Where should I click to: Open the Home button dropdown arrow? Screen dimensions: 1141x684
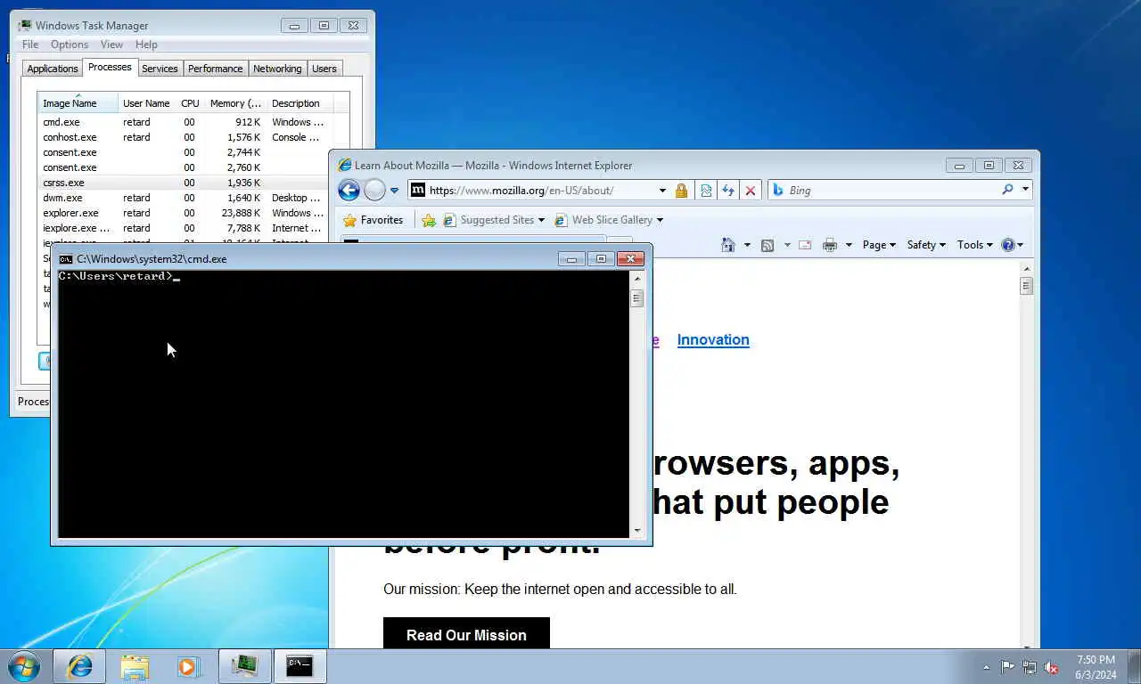747,245
